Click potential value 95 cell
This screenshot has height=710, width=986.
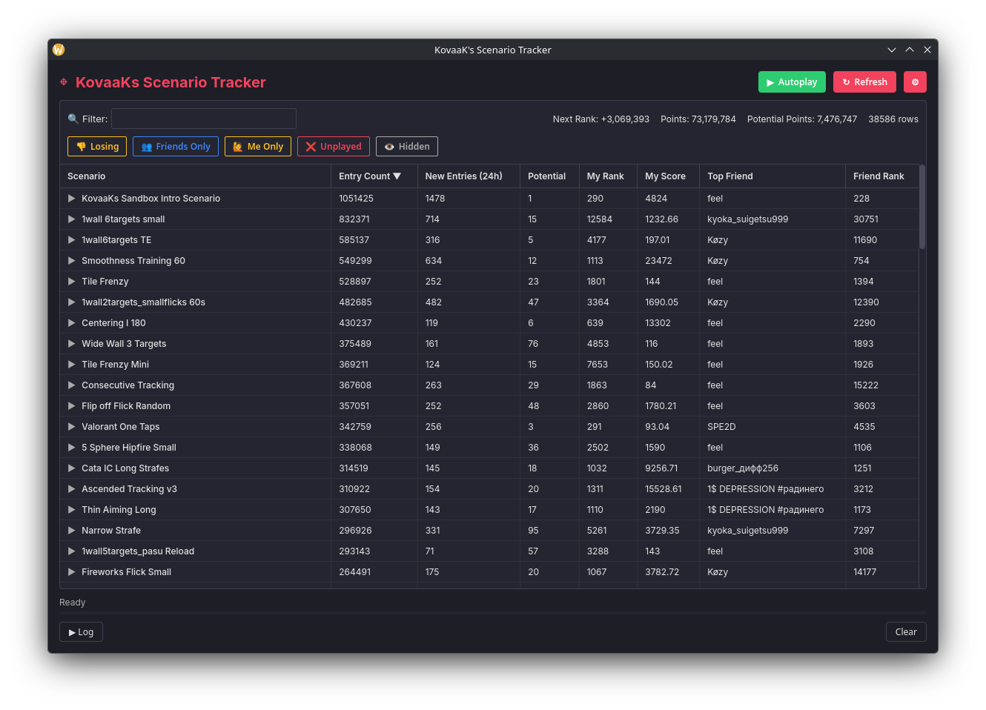533,531
